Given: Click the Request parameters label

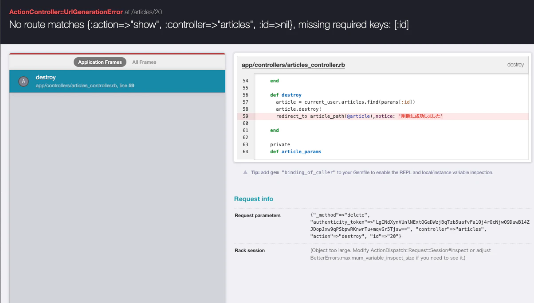Looking at the screenshot, I should click(258, 215).
